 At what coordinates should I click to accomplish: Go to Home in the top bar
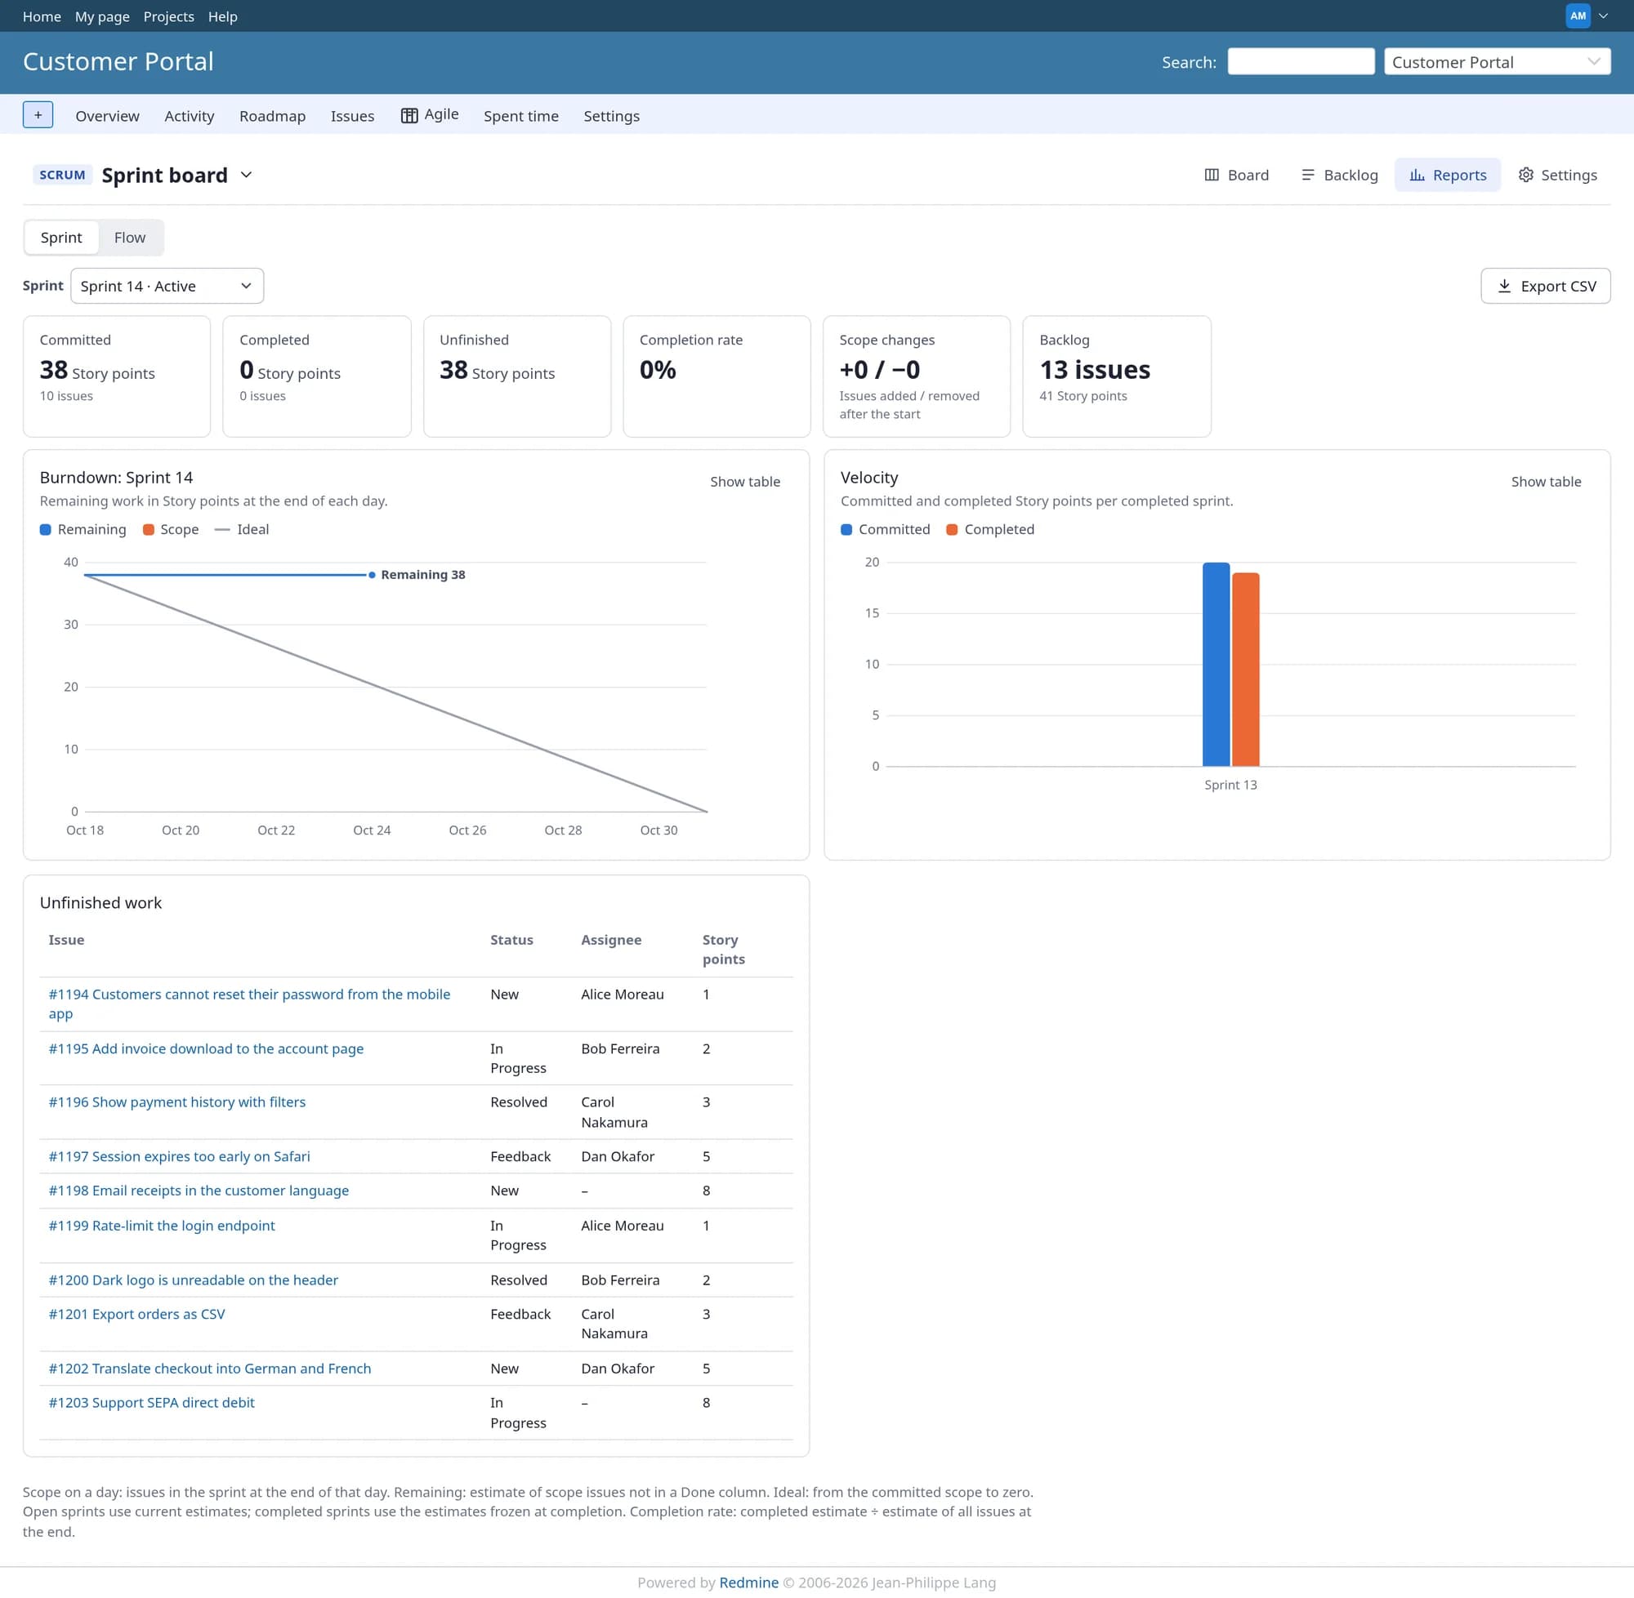pyautogui.click(x=42, y=16)
